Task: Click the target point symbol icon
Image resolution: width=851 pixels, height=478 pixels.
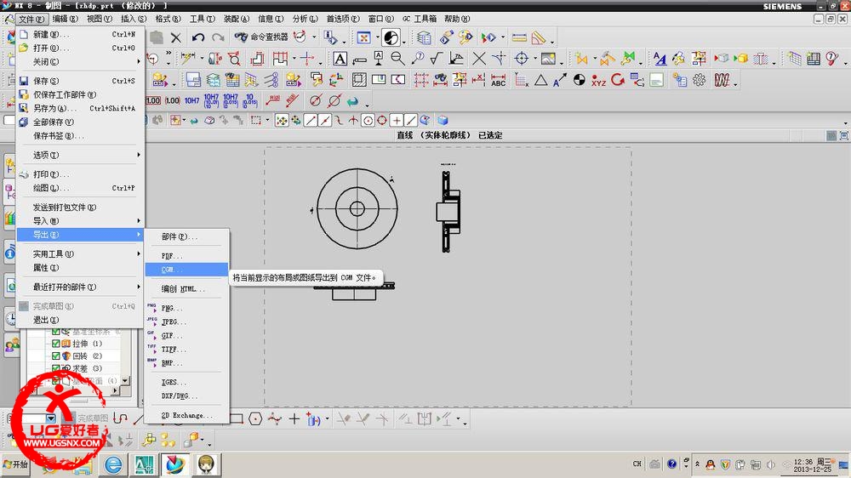Action: pyautogui.click(x=522, y=59)
